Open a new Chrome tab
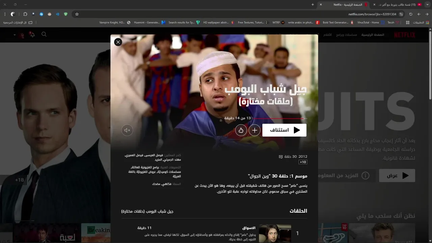 [x=313, y=5]
